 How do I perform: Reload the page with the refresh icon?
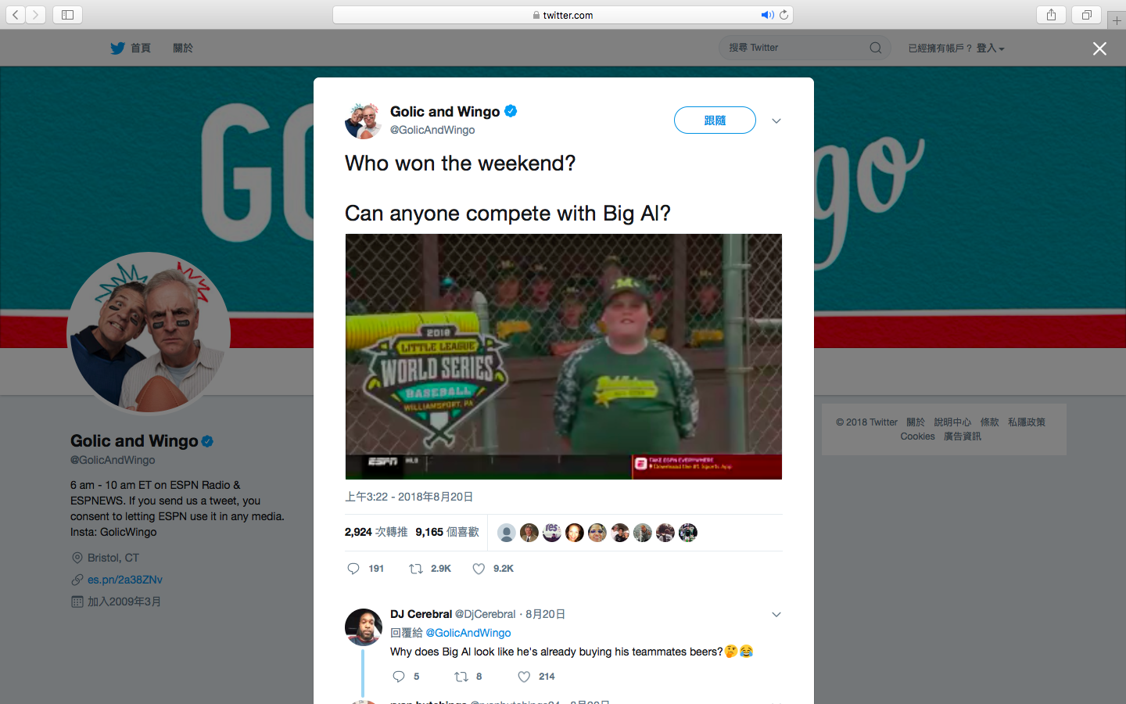coord(784,15)
